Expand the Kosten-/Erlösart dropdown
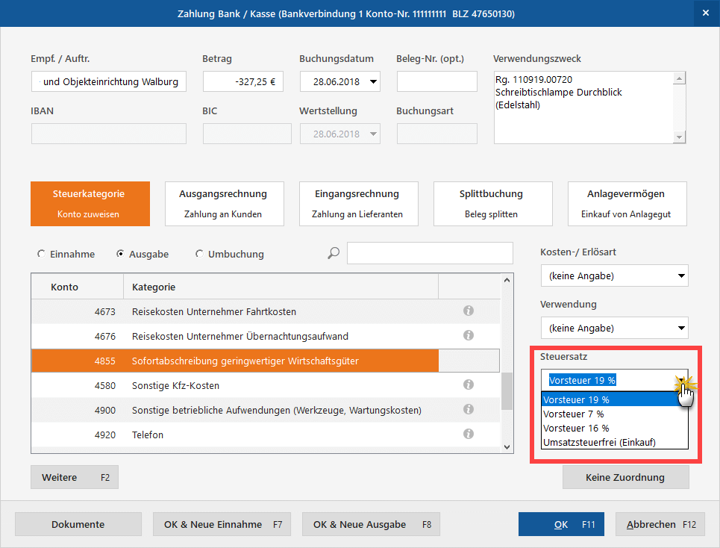Viewport: 720px width, 548px height. (680, 276)
